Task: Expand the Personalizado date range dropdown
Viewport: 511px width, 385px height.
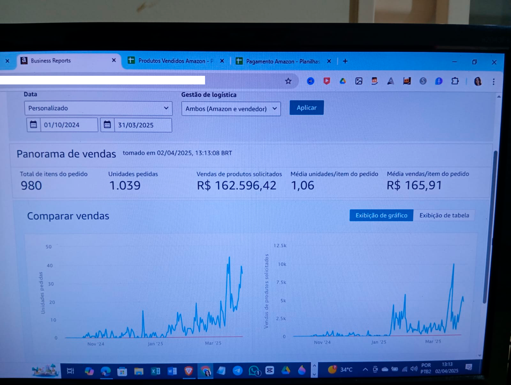Action: click(98, 108)
